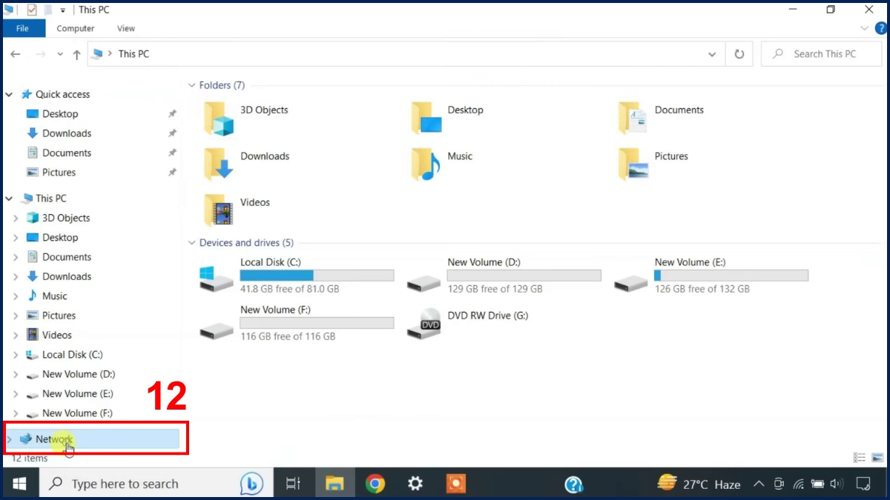Click the Refresh button in address bar
Screen dimensions: 890x500
(x=739, y=54)
